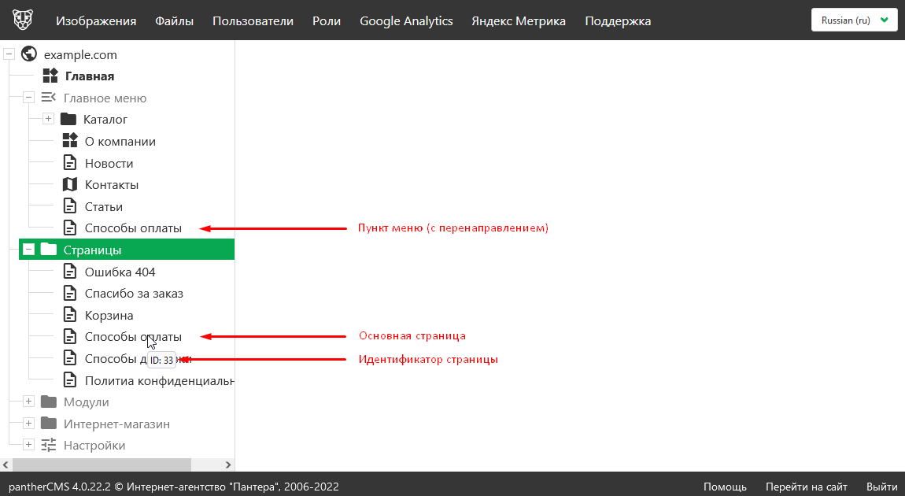
Task: Expand the Каталог tree node
Action: [48, 120]
